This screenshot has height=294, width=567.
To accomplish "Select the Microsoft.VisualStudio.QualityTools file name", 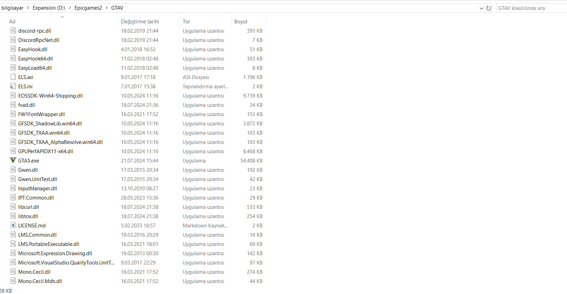I will click(66, 262).
